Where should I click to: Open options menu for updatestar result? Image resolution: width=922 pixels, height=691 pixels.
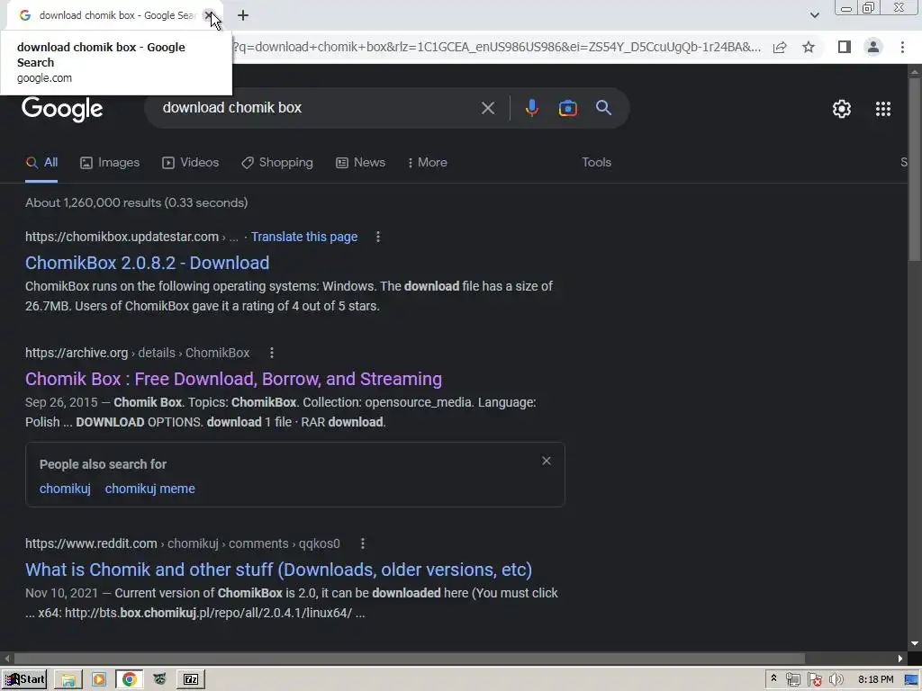pos(378,237)
